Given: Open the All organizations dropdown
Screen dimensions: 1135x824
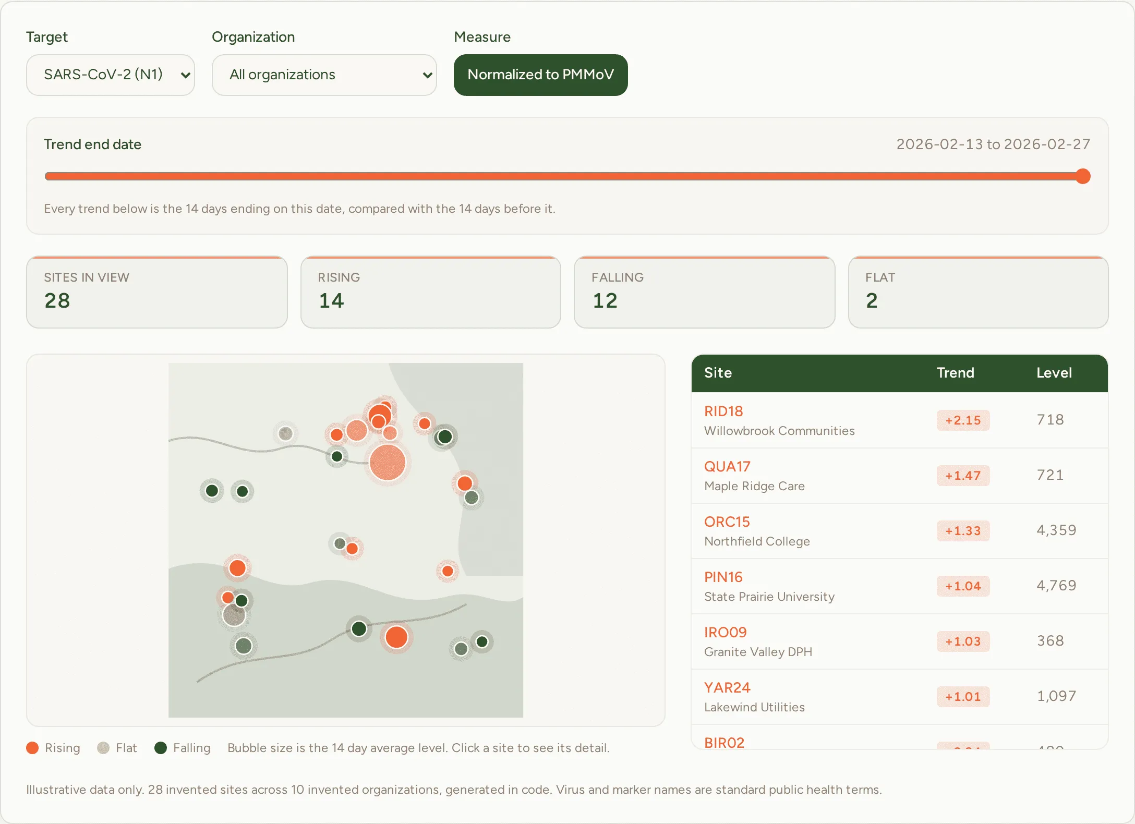Looking at the screenshot, I should [x=324, y=75].
